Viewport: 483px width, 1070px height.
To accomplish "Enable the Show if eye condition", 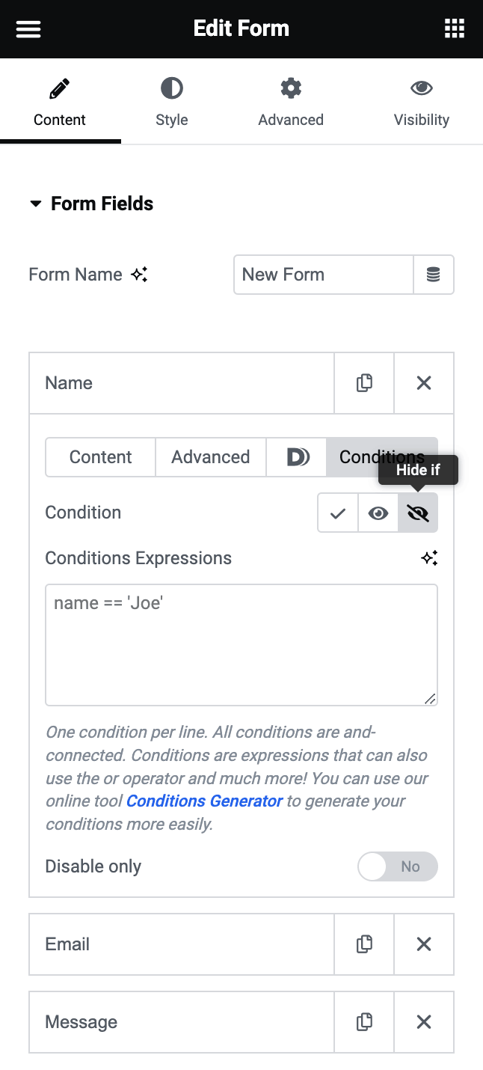I will click(x=378, y=513).
